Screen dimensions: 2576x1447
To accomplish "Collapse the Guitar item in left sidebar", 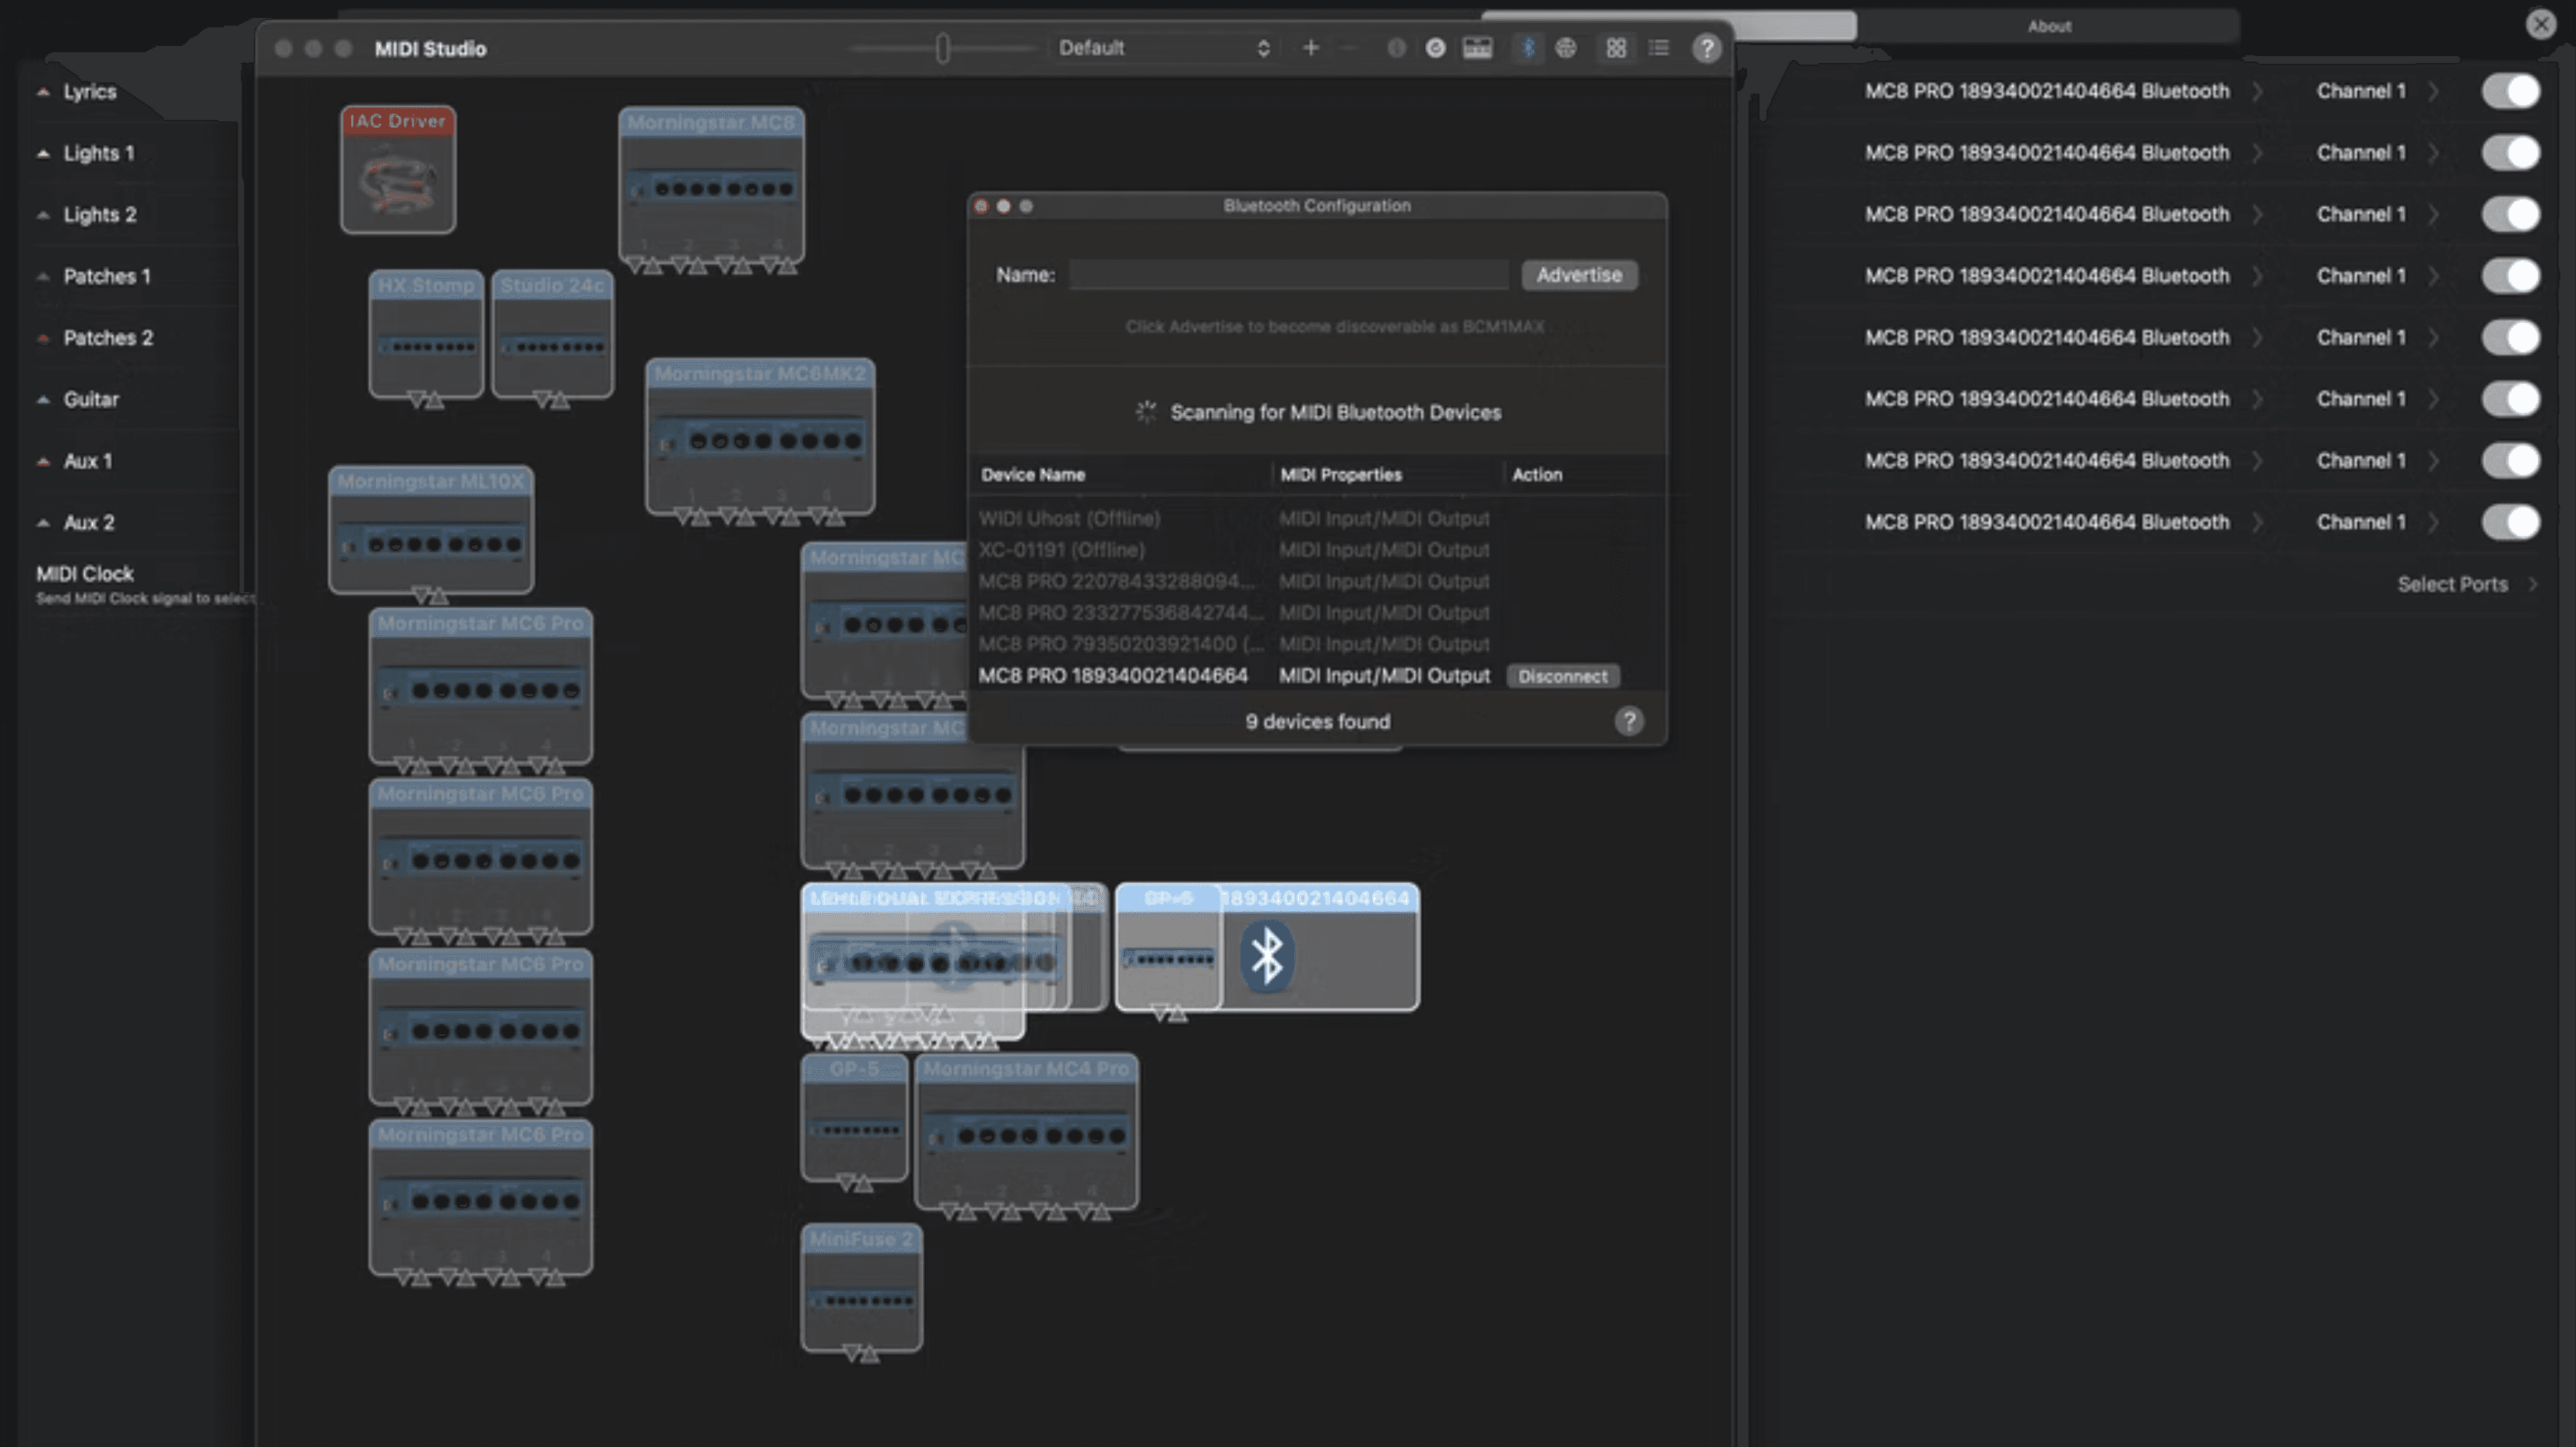I will pyautogui.click(x=43, y=399).
